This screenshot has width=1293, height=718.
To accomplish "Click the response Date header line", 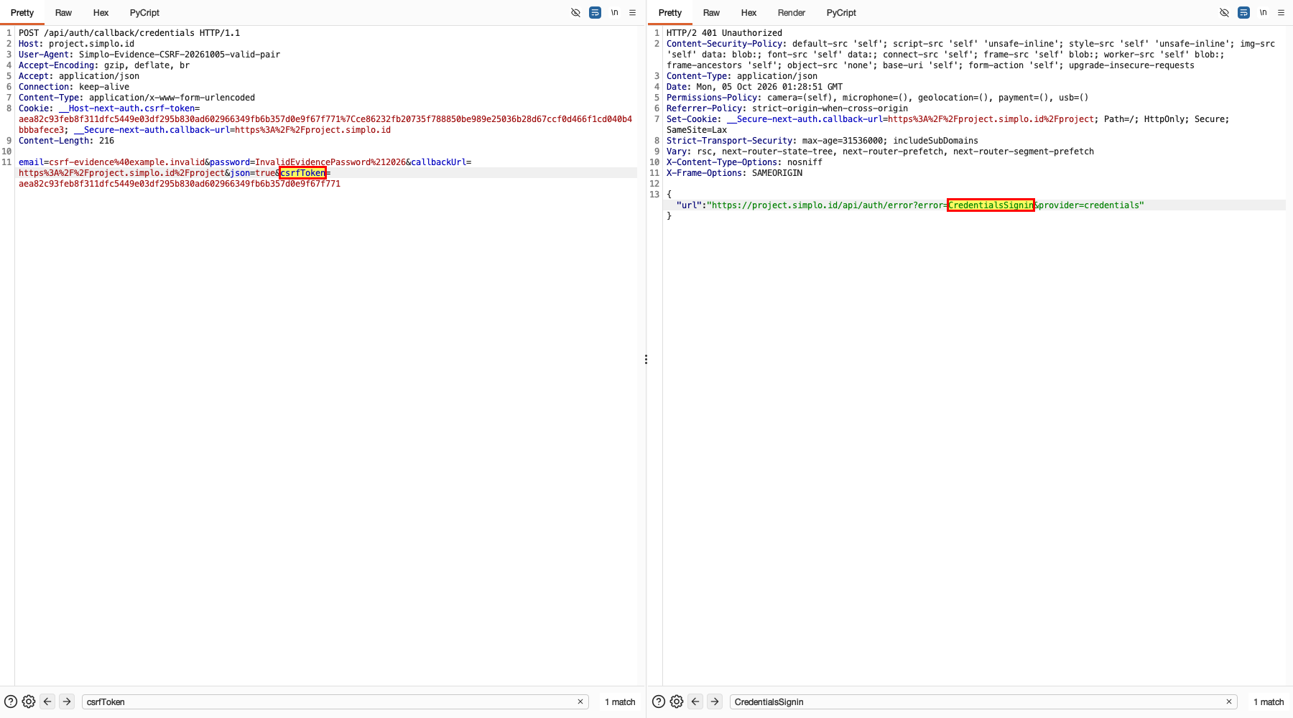I will click(754, 87).
